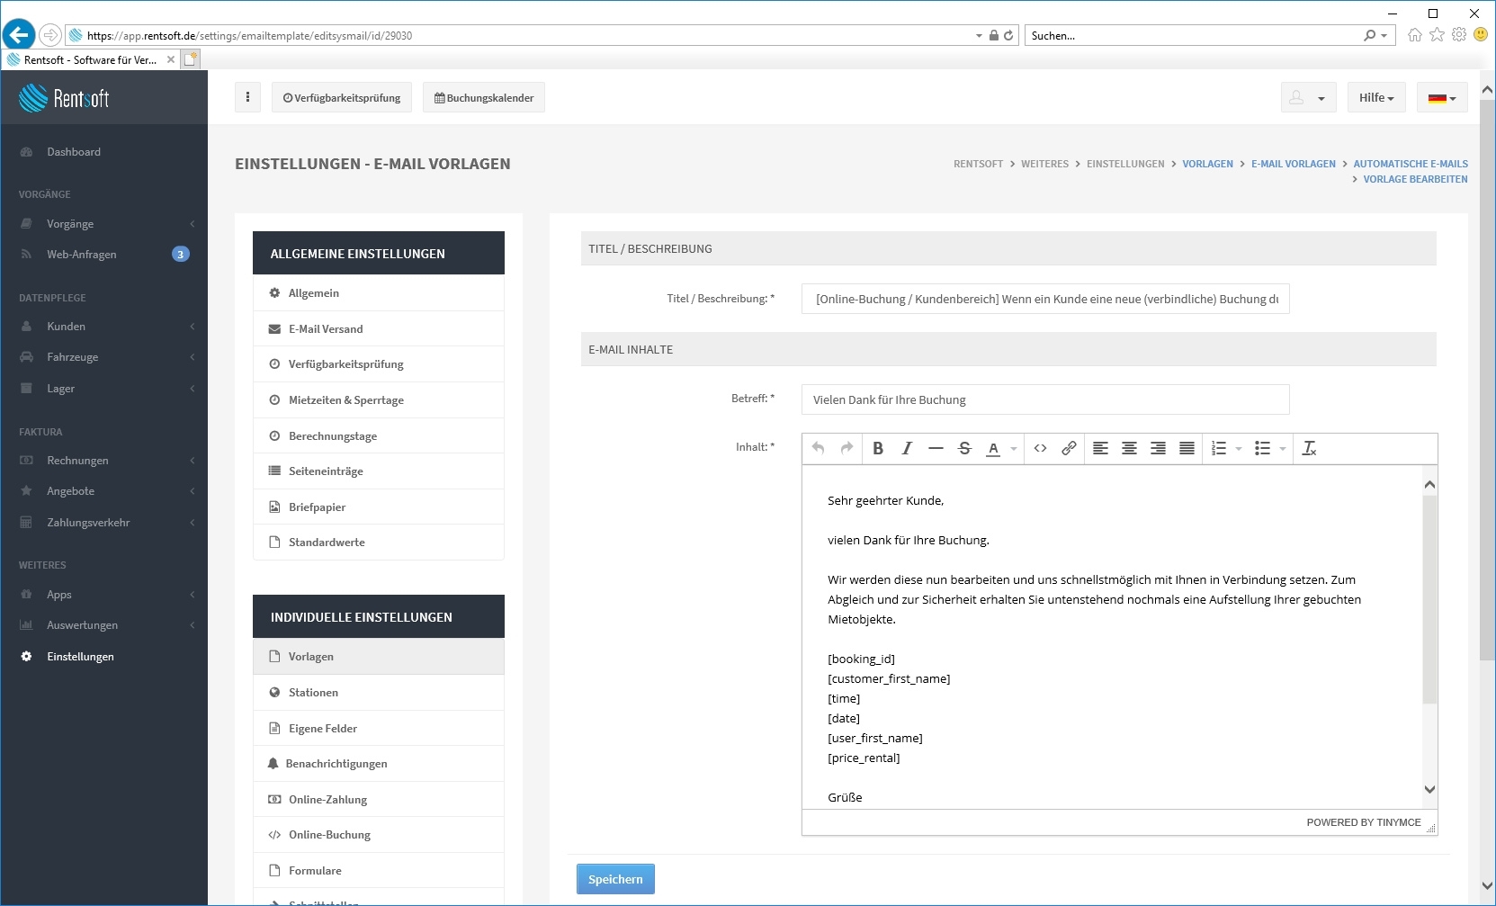The width and height of the screenshot is (1496, 906).
Task: Open the language flag dropdown
Action: (x=1442, y=97)
